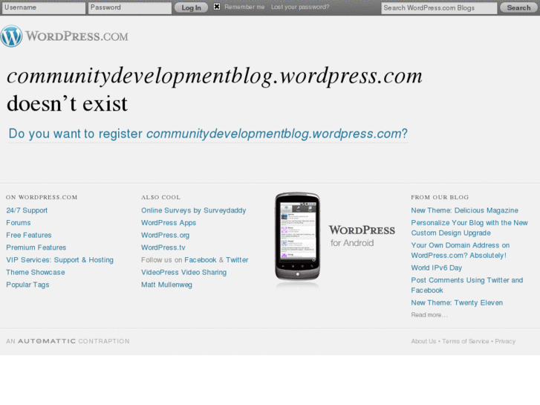The height and width of the screenshot is (405, 540).
Task: Open Terms of Service footer link
Action: [465, 341]
